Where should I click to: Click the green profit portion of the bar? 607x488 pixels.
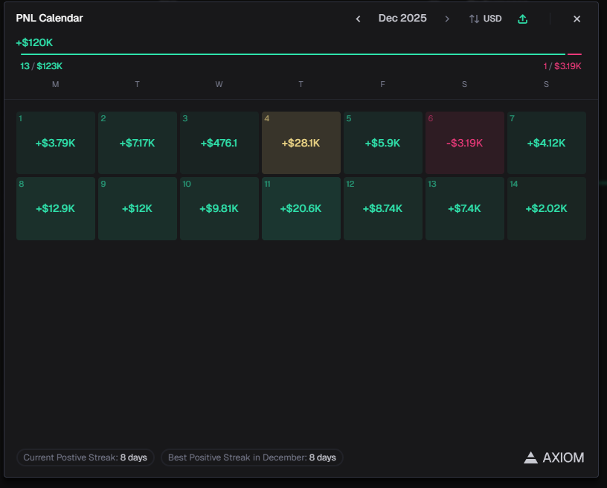coord(293,54)
